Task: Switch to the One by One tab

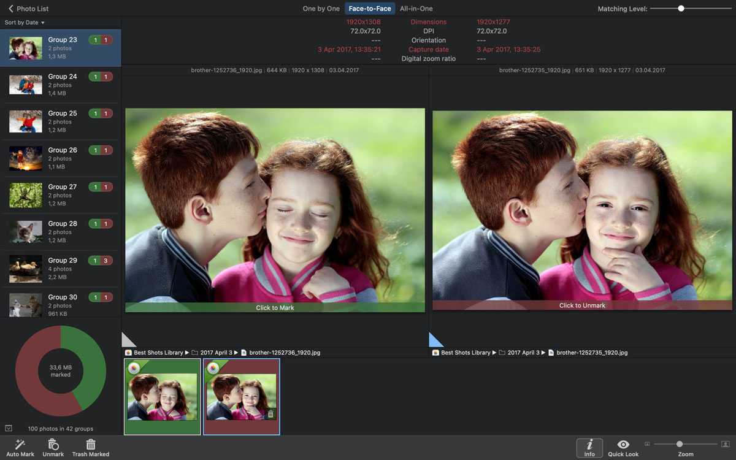Action: (320, 9)
